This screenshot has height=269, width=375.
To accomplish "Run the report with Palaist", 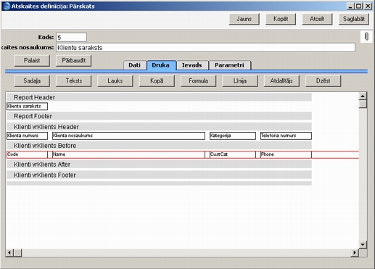I will 32,60.
